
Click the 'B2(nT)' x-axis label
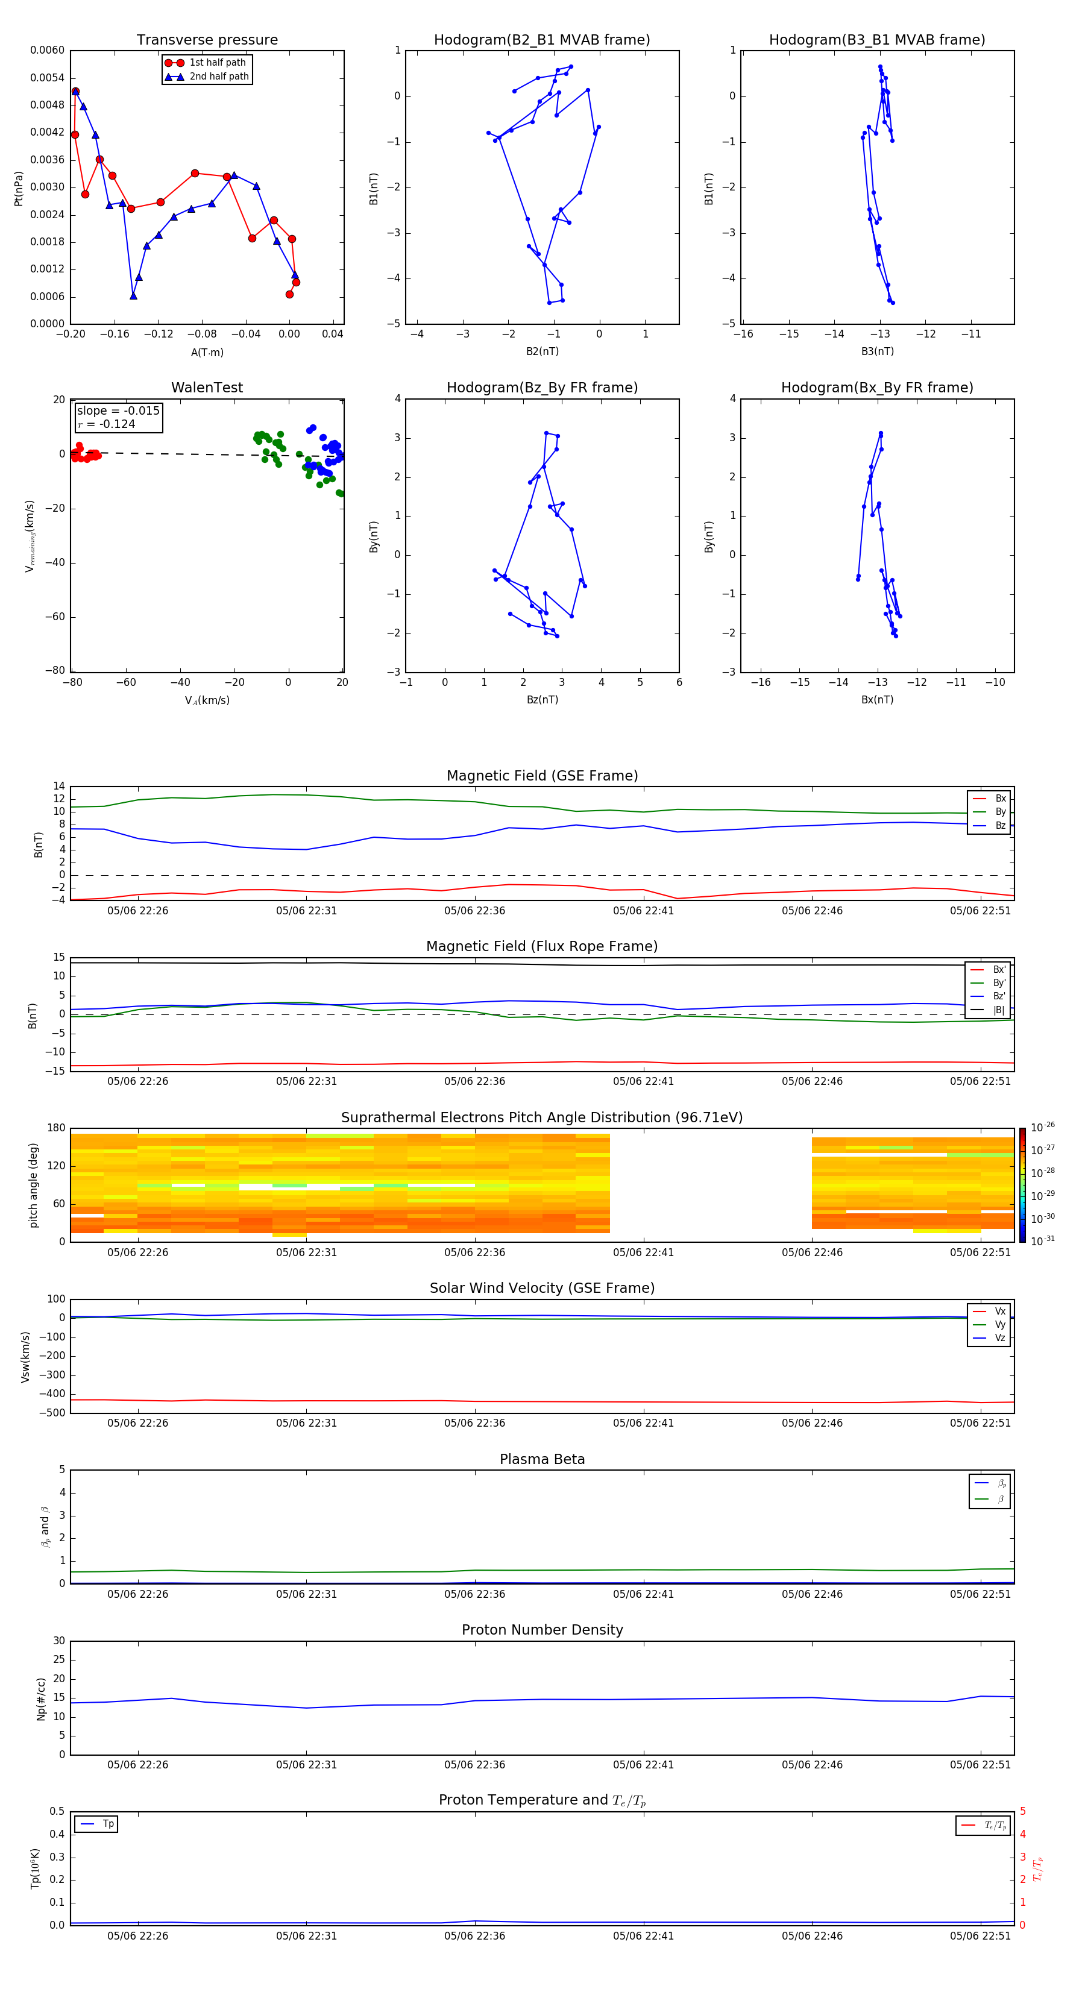click(542, 351)
